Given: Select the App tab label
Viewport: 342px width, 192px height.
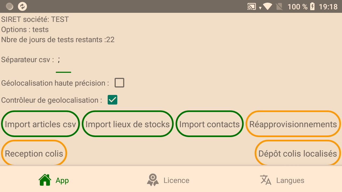Looking at the screenshot, I should (62, 180).
